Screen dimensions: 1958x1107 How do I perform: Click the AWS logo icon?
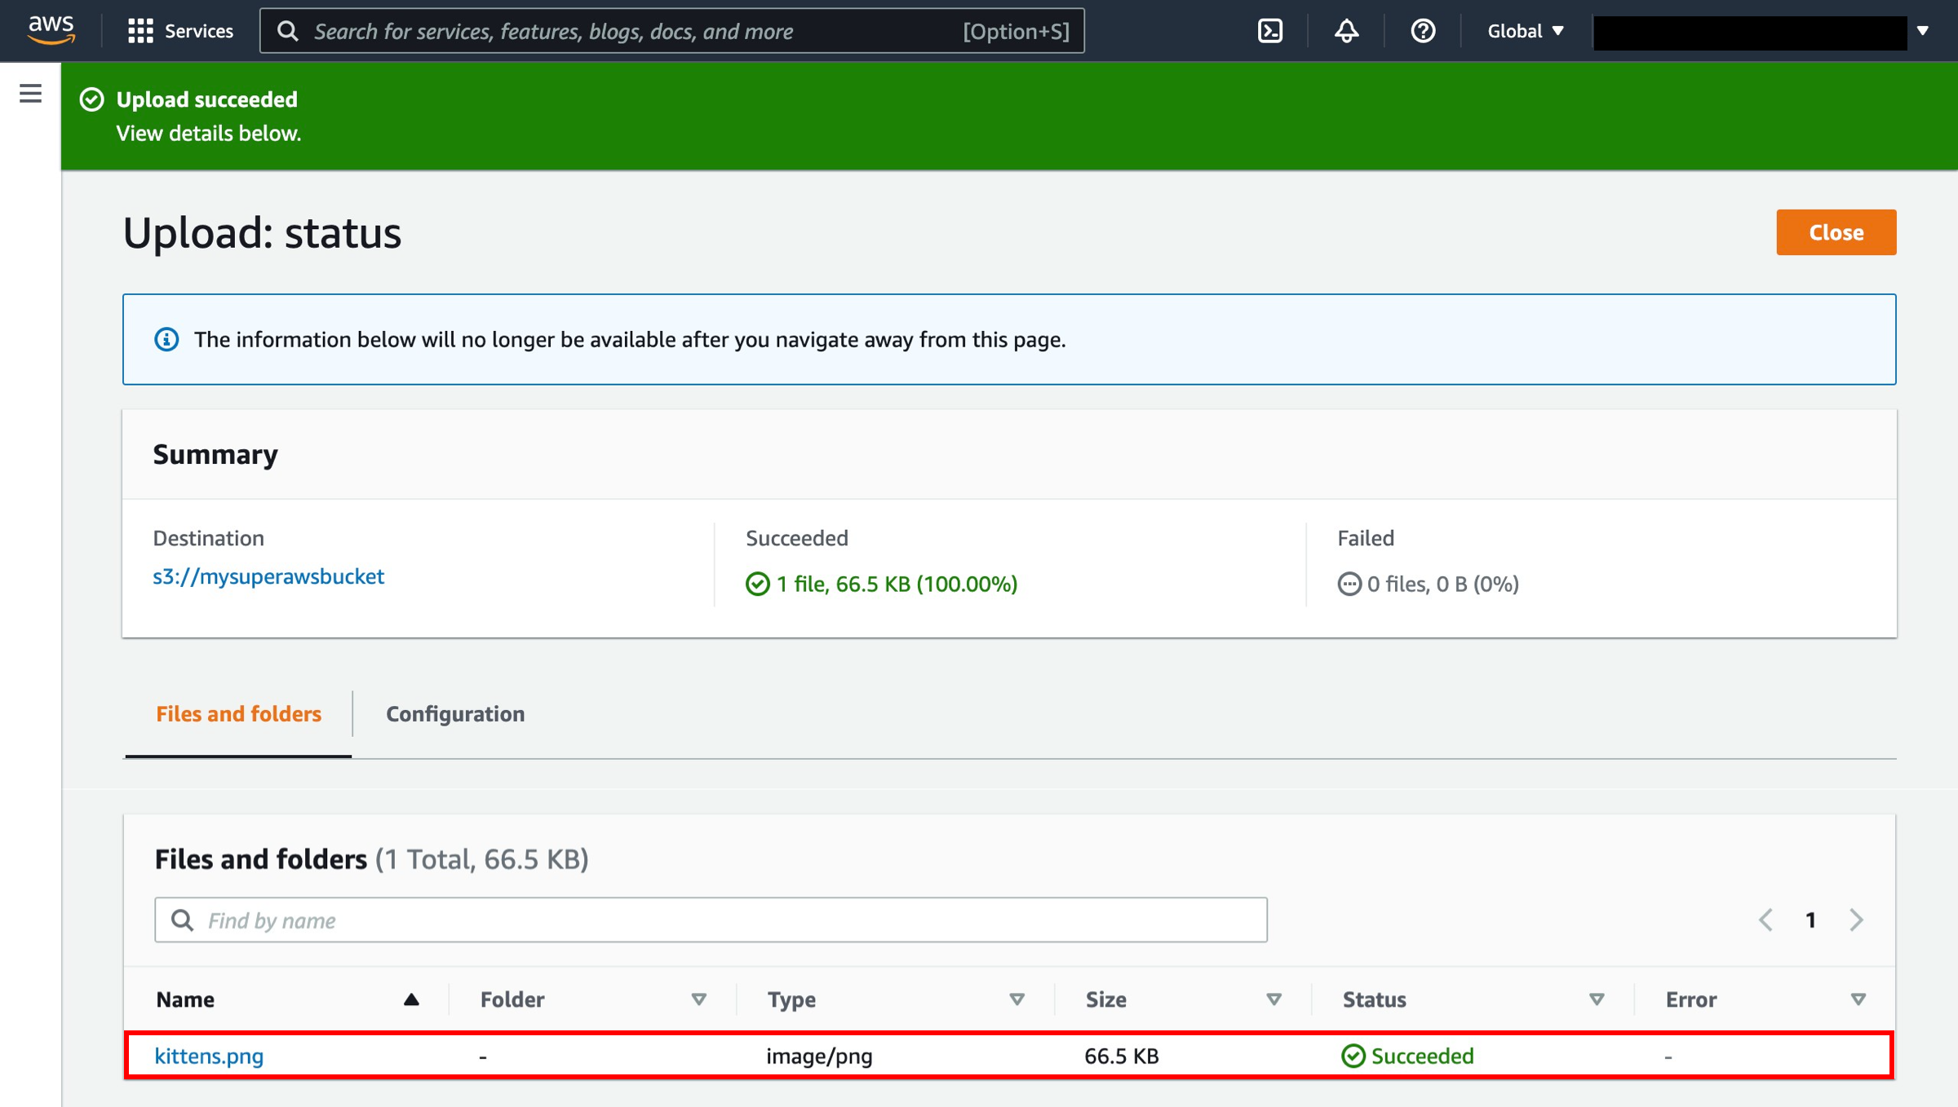(x=48, y=29)
